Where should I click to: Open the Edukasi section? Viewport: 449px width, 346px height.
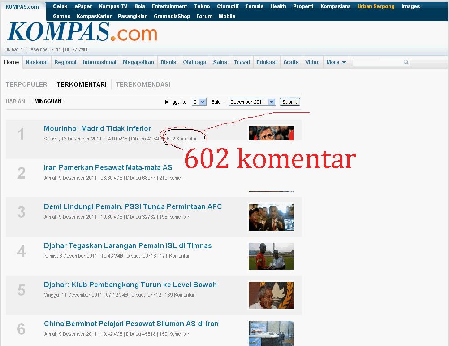click(267, 62)
